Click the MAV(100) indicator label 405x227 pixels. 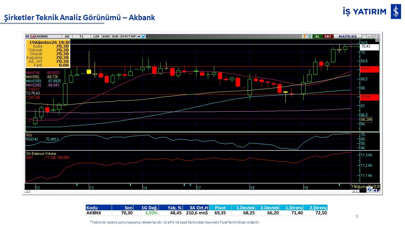pyautogui.click(x=34, y=81)
